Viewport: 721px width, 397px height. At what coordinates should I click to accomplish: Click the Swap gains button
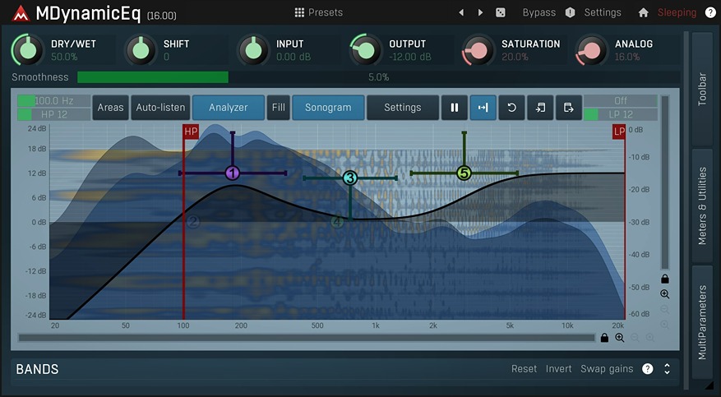click(607, 369)
